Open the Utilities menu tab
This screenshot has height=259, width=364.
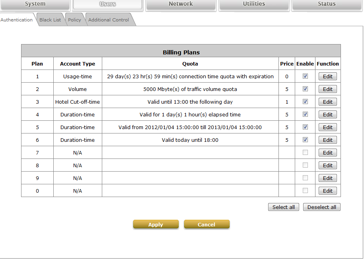pos(254,4)
